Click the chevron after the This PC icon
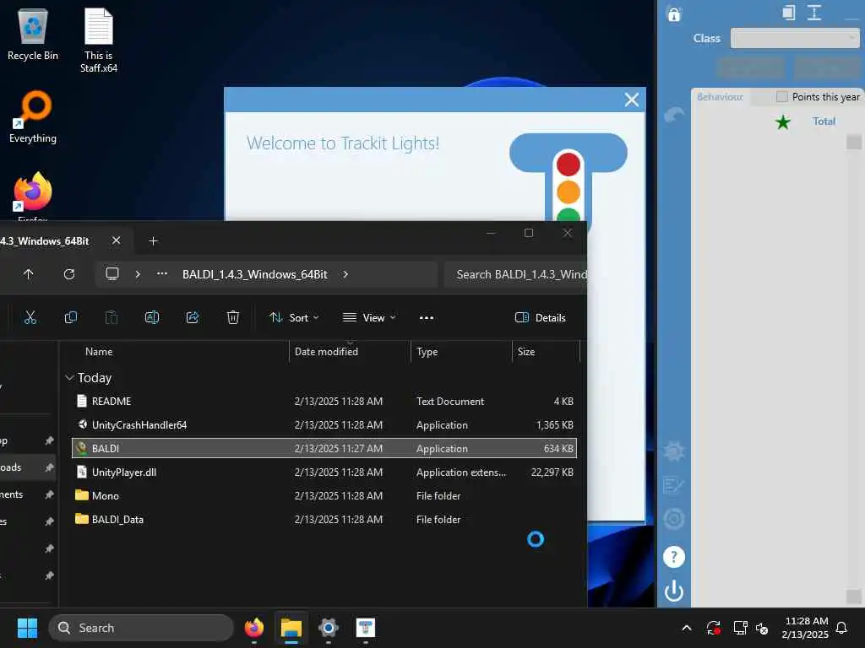865x648 pixels. (x=138, y=274)
